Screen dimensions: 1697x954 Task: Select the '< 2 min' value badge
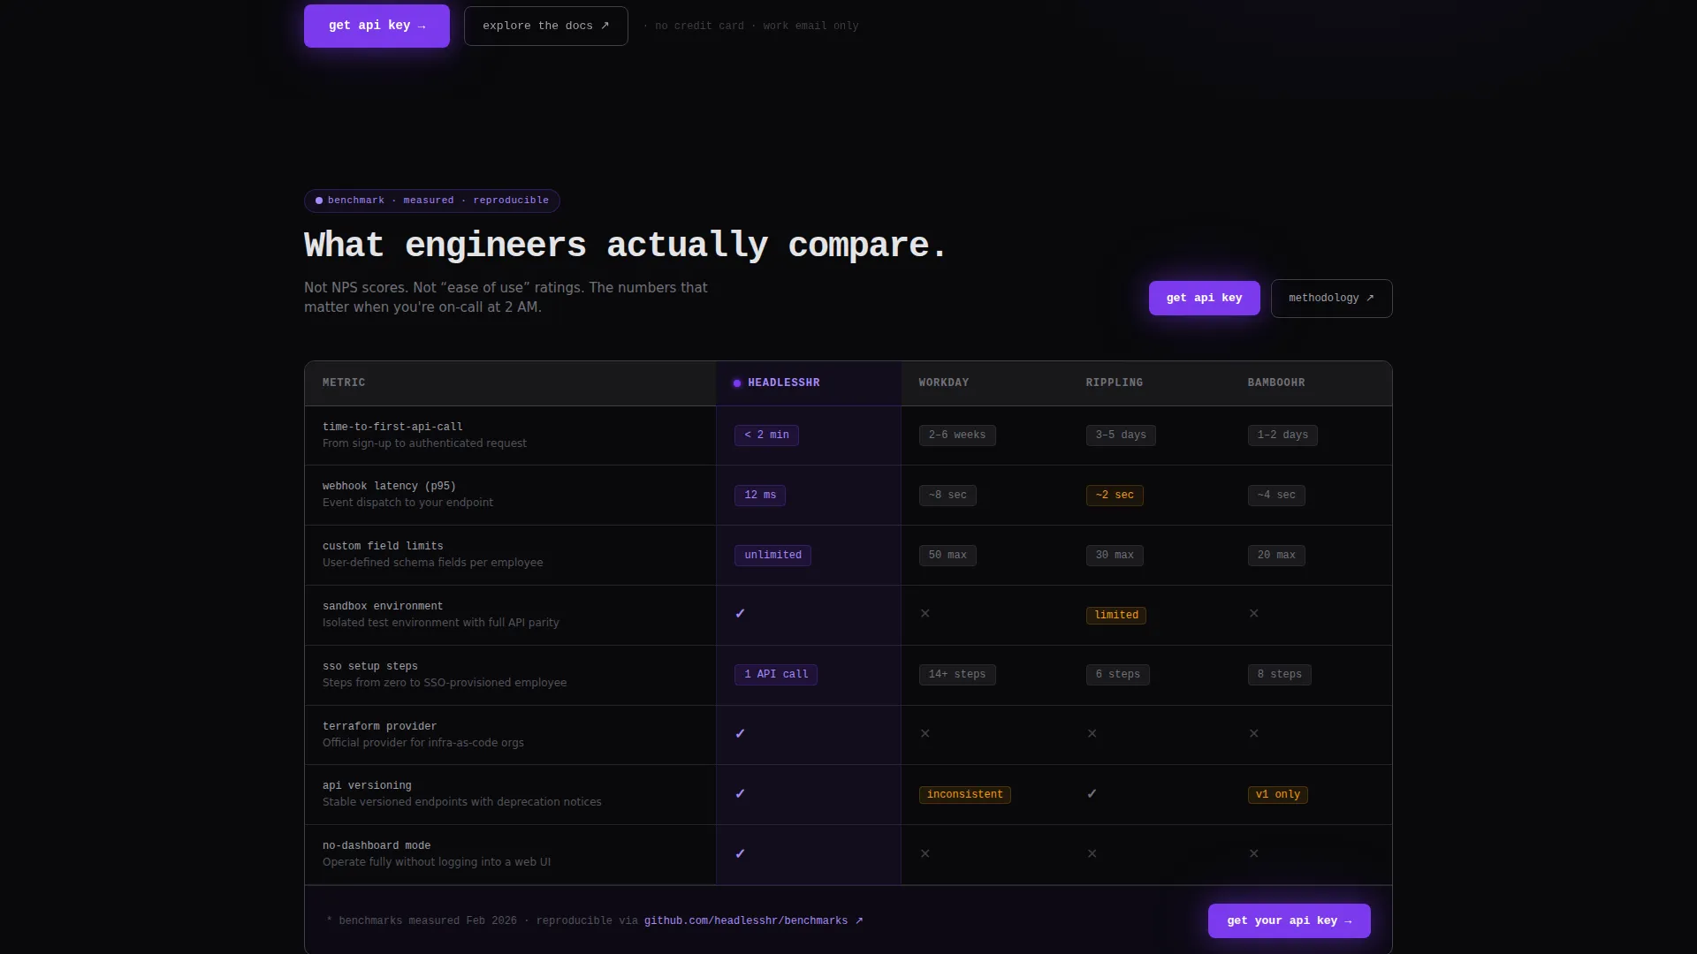(766, 435)
